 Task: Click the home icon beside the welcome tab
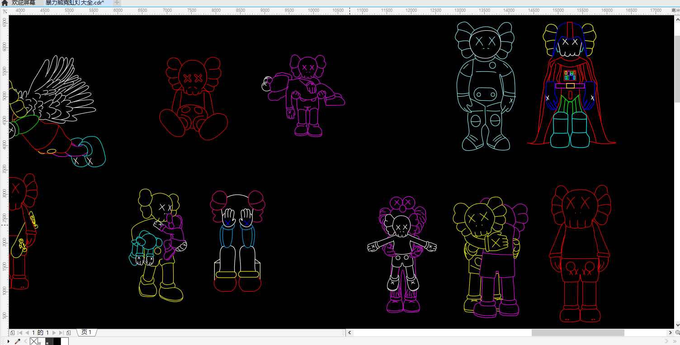click(x=5, y=3)
